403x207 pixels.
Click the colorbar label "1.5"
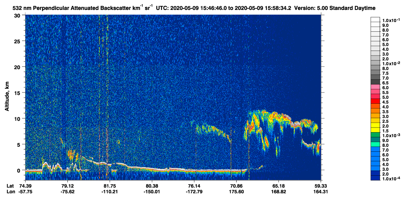[x=386, y=131]
